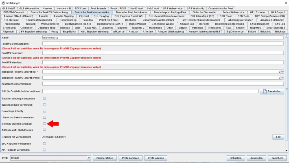The image size is (289, 163).
Task: Close the dialog with the Schließen button
Action: (236, 158)
